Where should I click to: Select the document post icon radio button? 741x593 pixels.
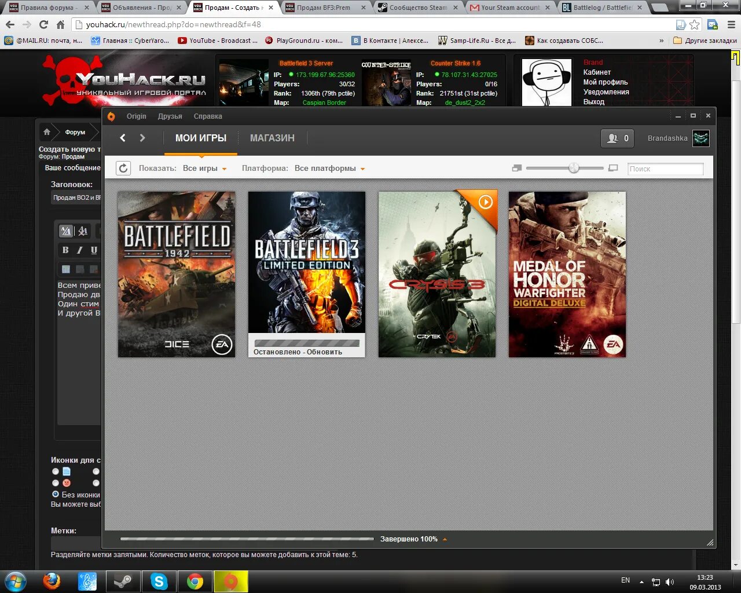56,471
